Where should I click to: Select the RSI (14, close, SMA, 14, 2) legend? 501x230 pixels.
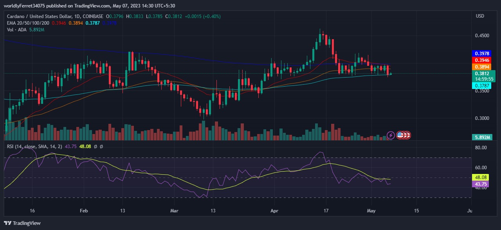(35, 147)
